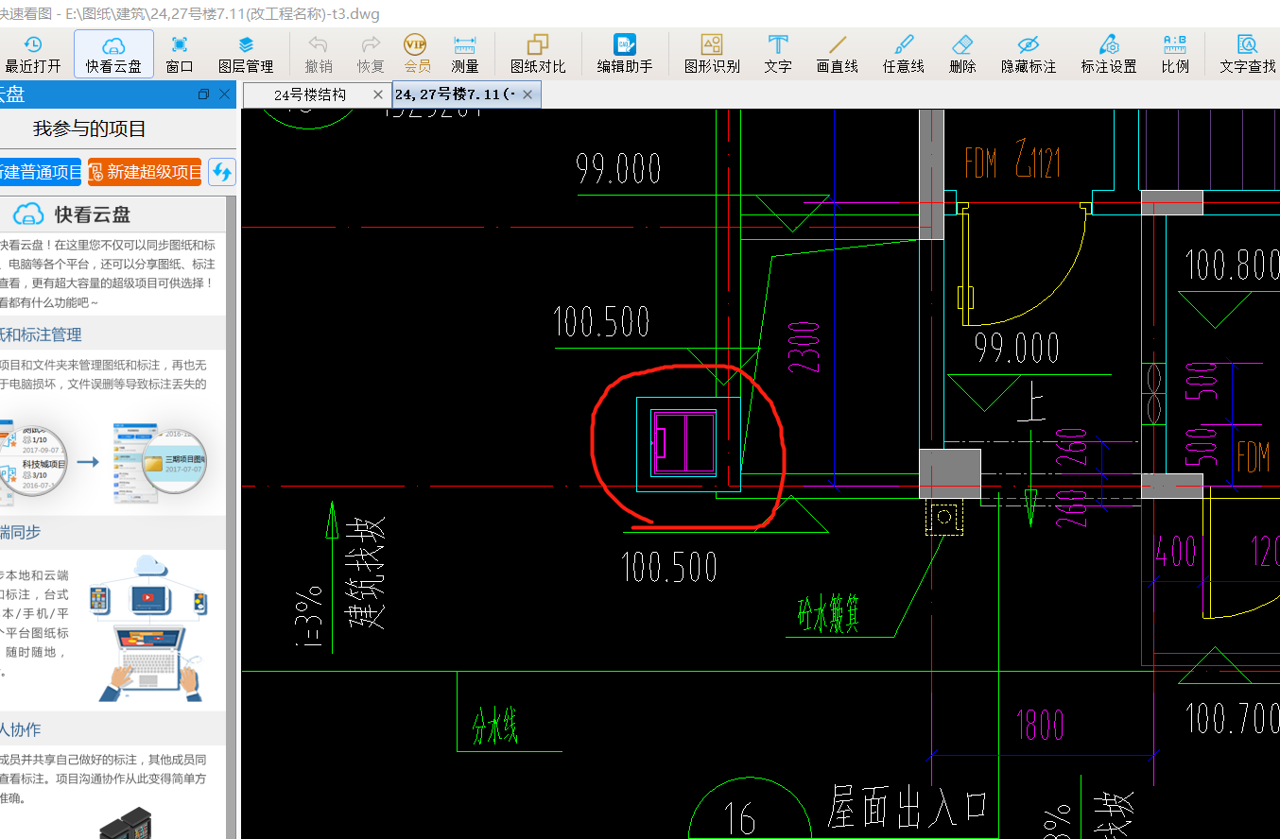Open 标注设置 annotation settings
Image resolution: width=1280 pixels, height=839 pixels.
click(1109, 54)
